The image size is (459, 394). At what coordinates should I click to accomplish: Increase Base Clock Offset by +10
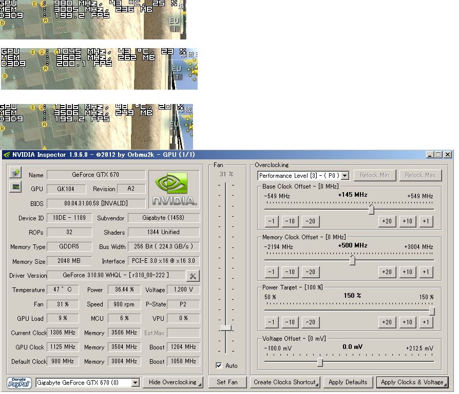click(x=408, y=221)
